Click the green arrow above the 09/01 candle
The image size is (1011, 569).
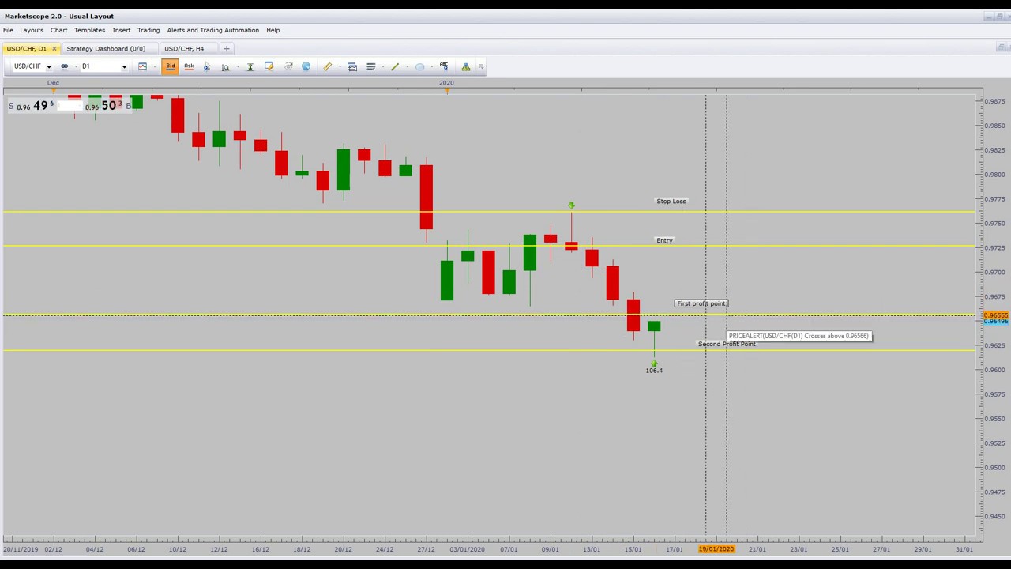click(x=571, y=205)
